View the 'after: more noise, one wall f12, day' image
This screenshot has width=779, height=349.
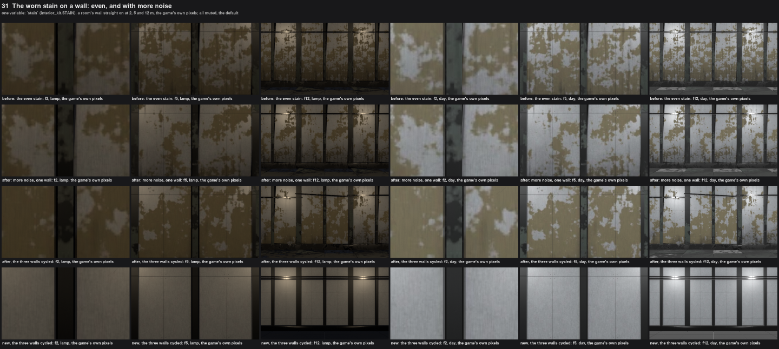[x=714, y=140]
